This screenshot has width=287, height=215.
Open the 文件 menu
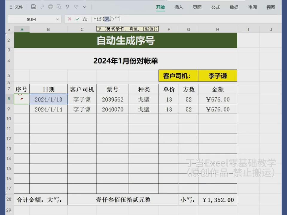click(16, 7)
